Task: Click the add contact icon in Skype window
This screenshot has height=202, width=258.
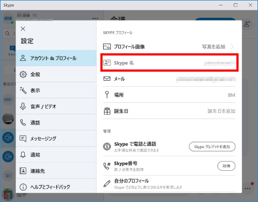Action: tap(247, 24)
